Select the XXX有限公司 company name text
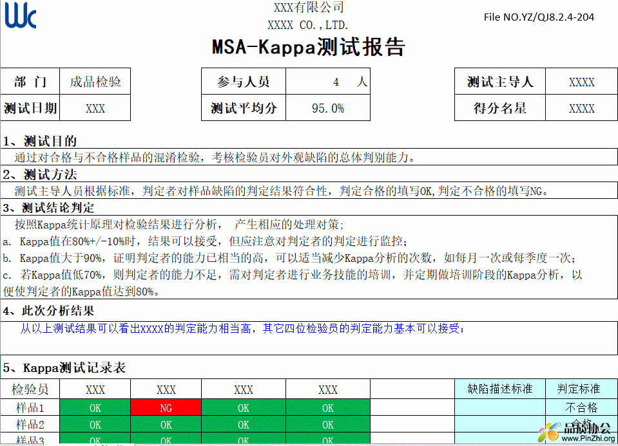This screenshot has width=618, height=446. pos(309,7)
